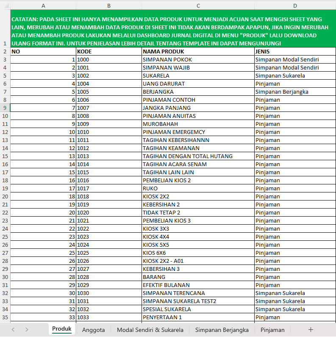
Task: Select the cell with code 1020
Action: click(109, 212)
